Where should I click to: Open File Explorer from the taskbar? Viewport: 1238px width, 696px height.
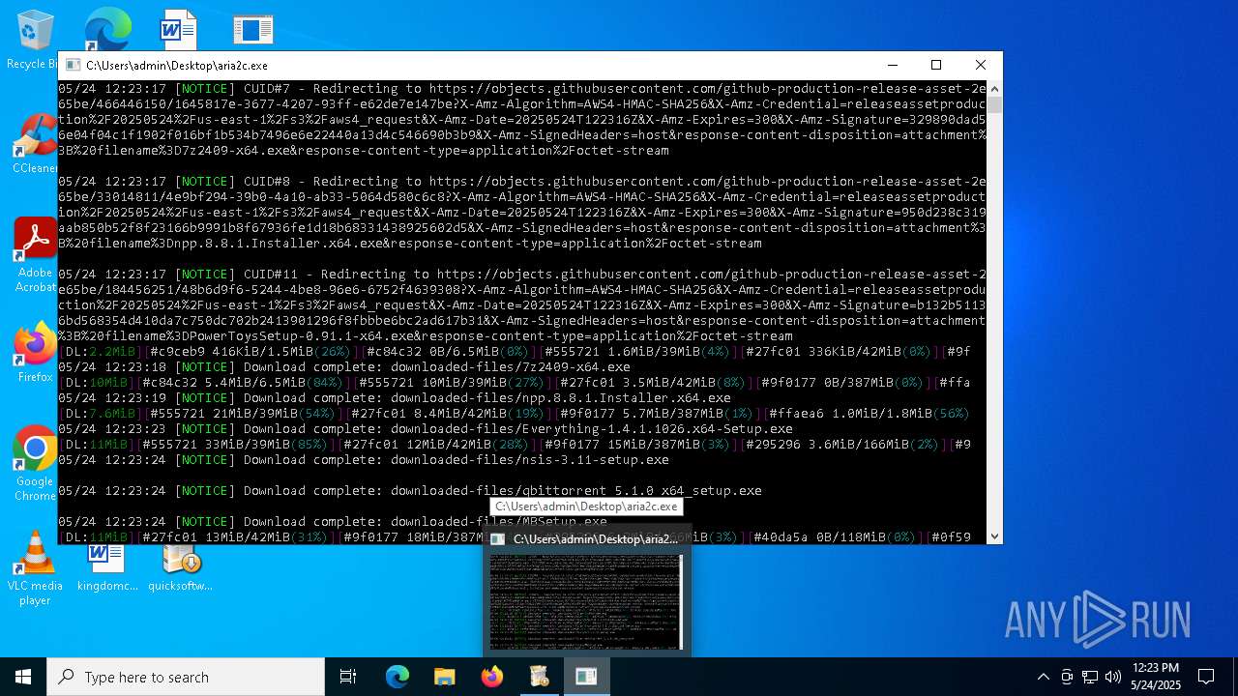(444, 677)
